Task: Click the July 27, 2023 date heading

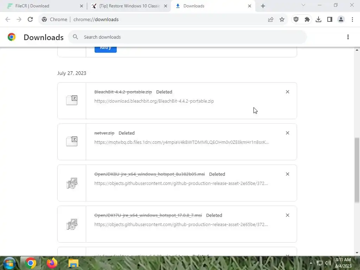Action: [x=72, y=73]
